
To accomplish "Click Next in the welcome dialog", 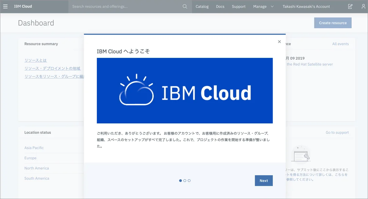I will pyautogui.click(x=264, y=181).
